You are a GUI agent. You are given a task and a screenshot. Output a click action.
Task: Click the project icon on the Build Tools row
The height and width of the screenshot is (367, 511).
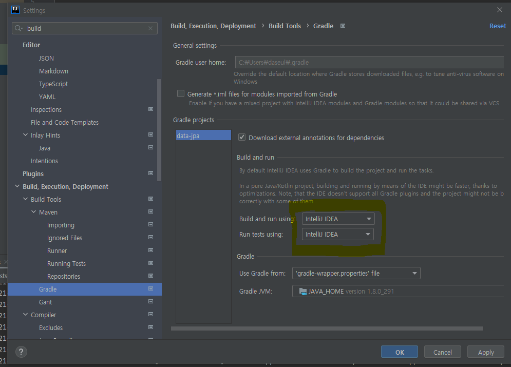point(150,199)
